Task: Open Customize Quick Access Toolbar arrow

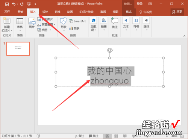Action: click(x=35, y=4)
